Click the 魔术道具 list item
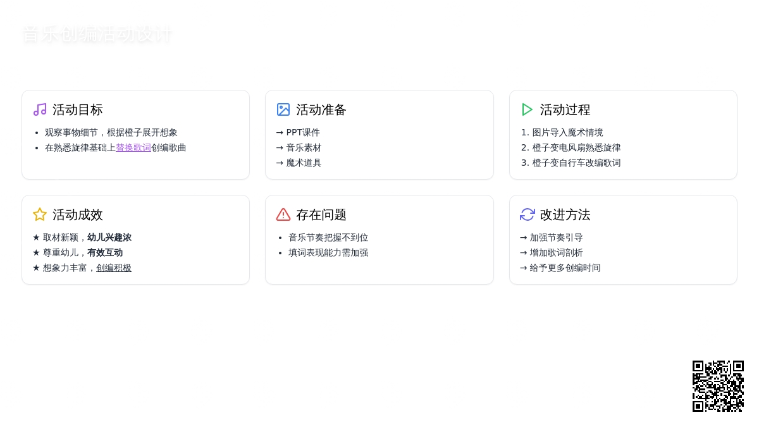The image size is (759, 427). point(304,163)
